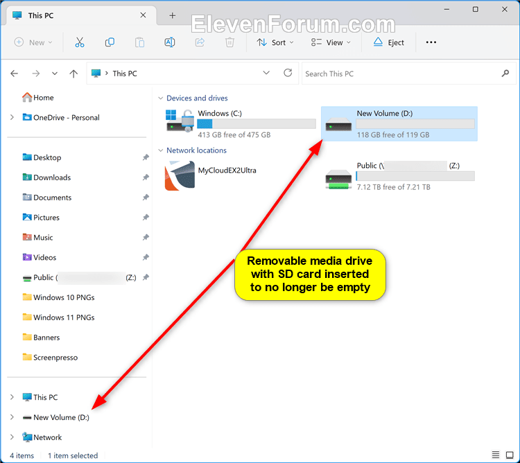Open Home in navigation pane

(x=38, y=98)
